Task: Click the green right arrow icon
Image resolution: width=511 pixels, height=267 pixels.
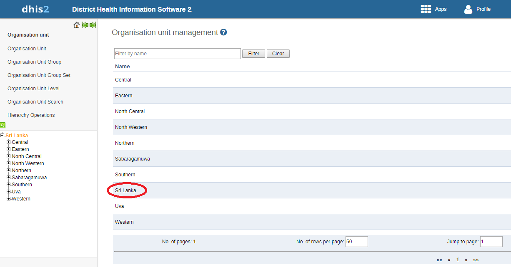Action: click(93, 25)
